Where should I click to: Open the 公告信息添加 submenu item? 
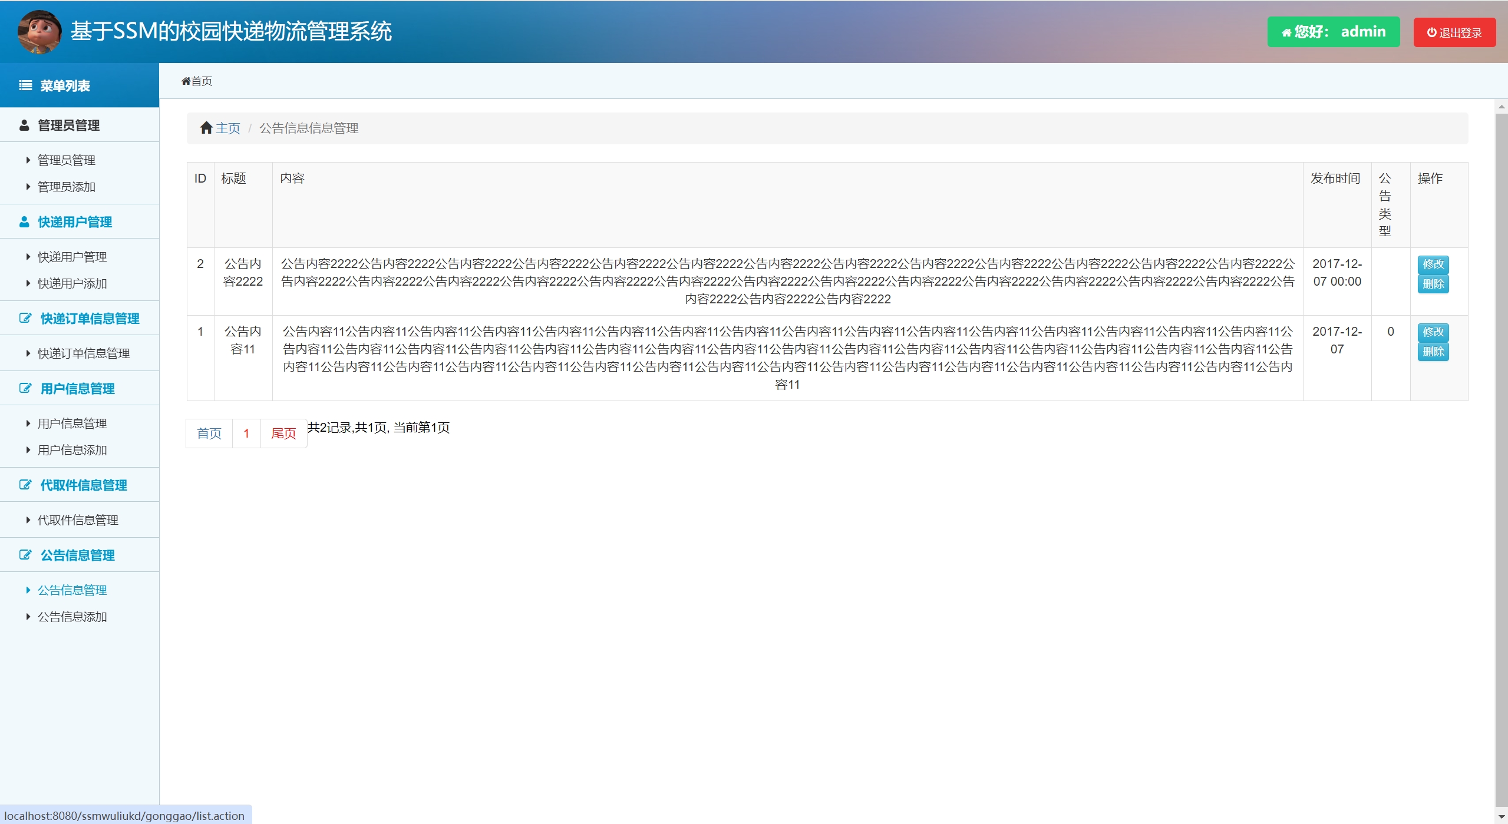tap(72, 617)
